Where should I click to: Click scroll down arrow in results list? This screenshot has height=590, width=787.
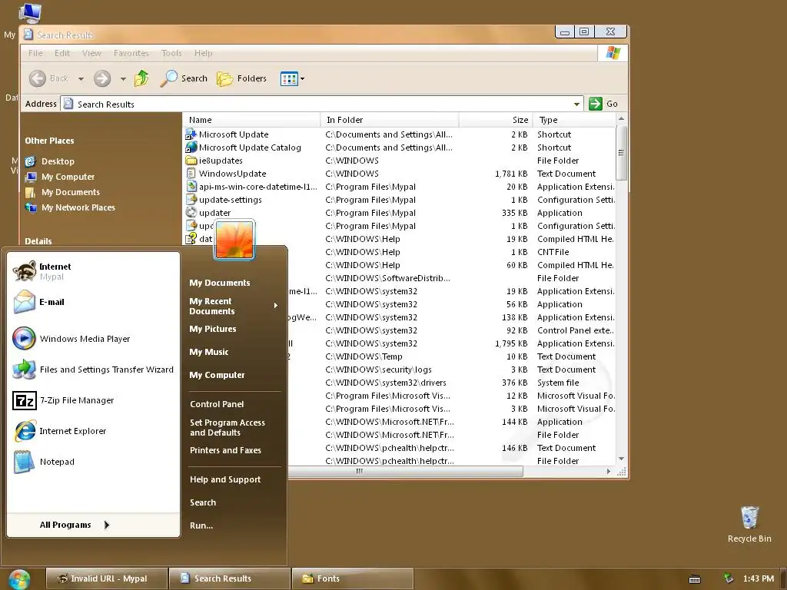point(621,459)
